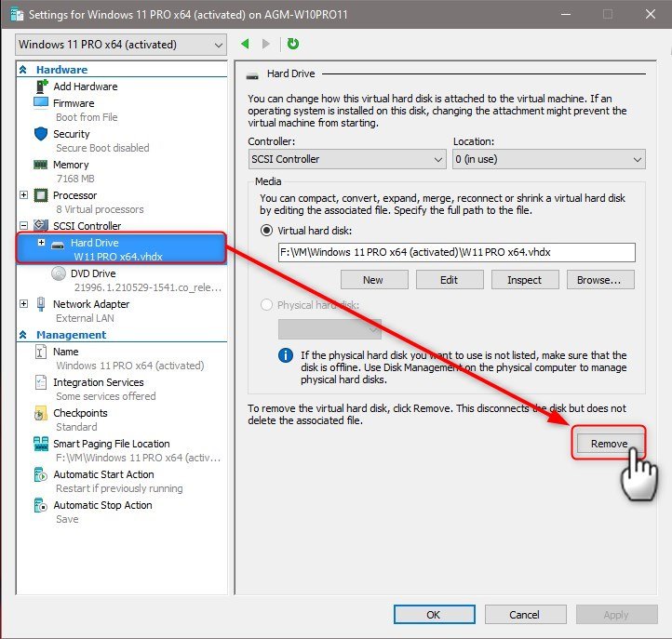Click the SCSI Controller icon
The height and width of the screenshot is (639, 672).
tap(41, 225)
